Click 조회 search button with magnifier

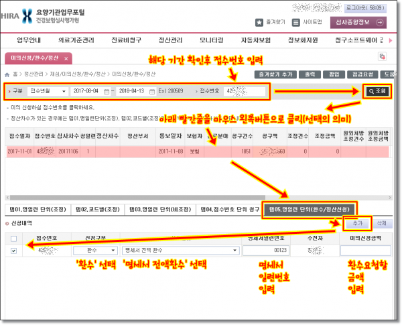click(375, 91)
